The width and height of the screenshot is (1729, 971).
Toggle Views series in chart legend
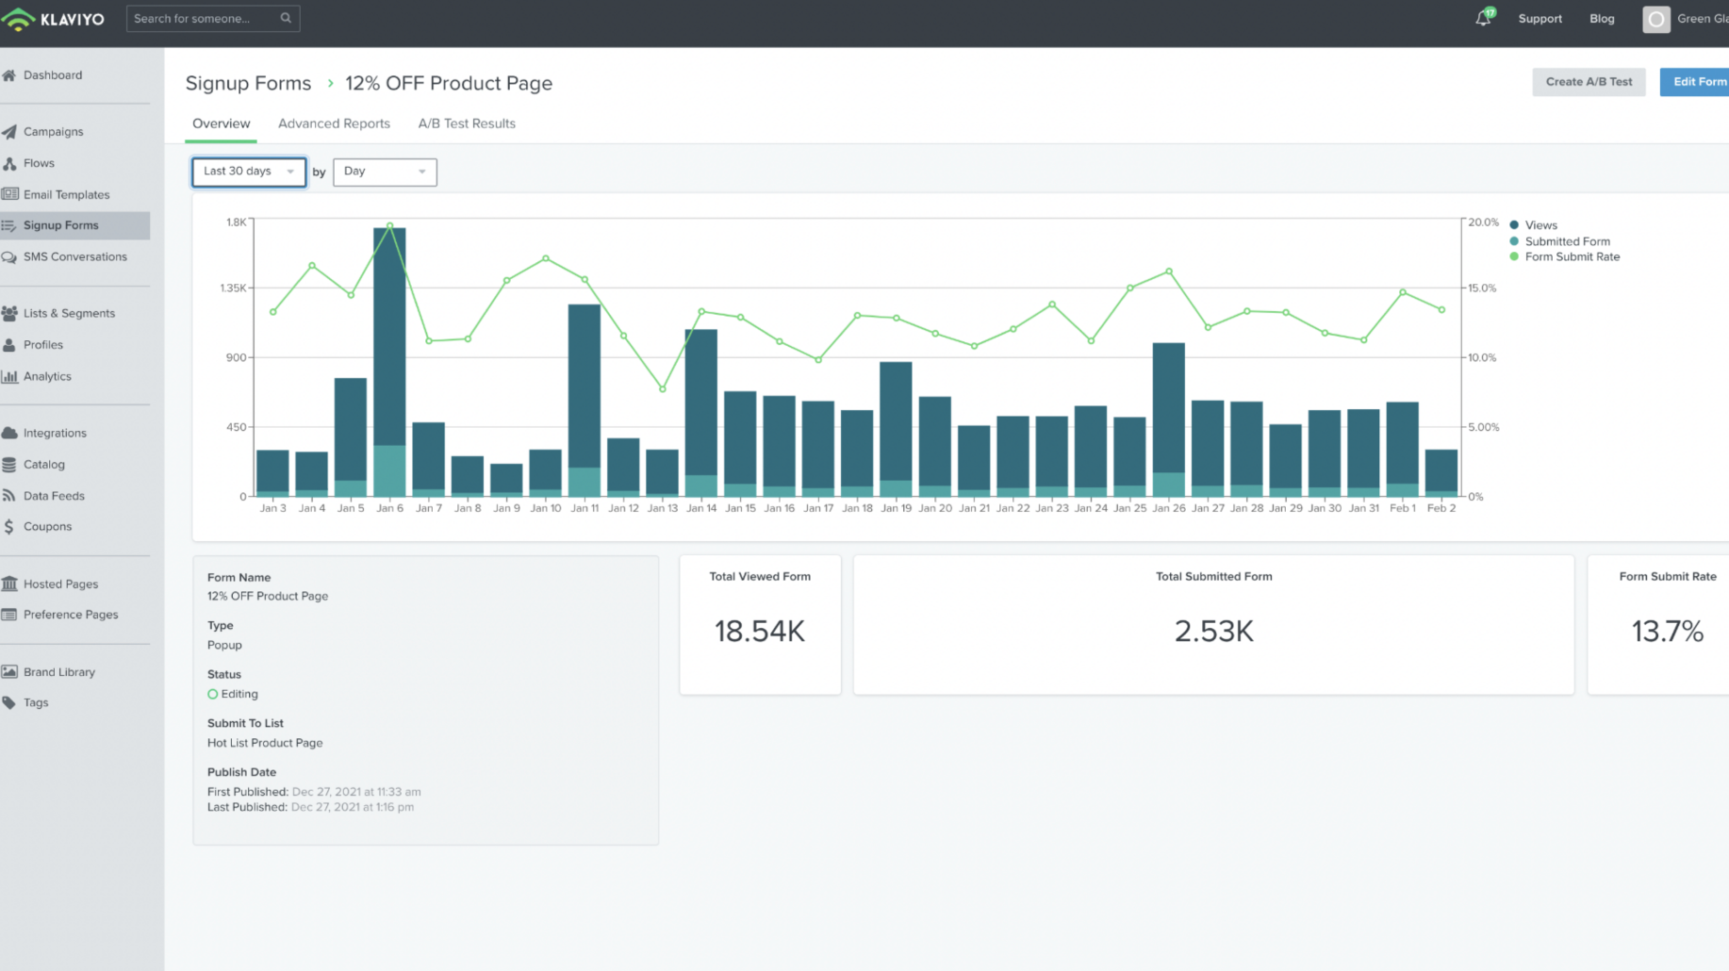pos(1540,225)
